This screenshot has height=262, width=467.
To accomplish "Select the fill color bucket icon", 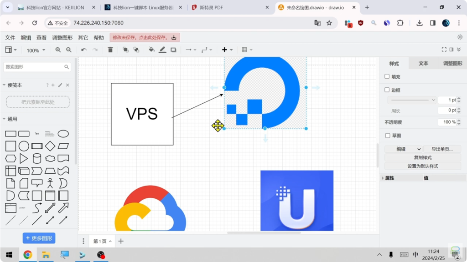I will tap(151, 50).
